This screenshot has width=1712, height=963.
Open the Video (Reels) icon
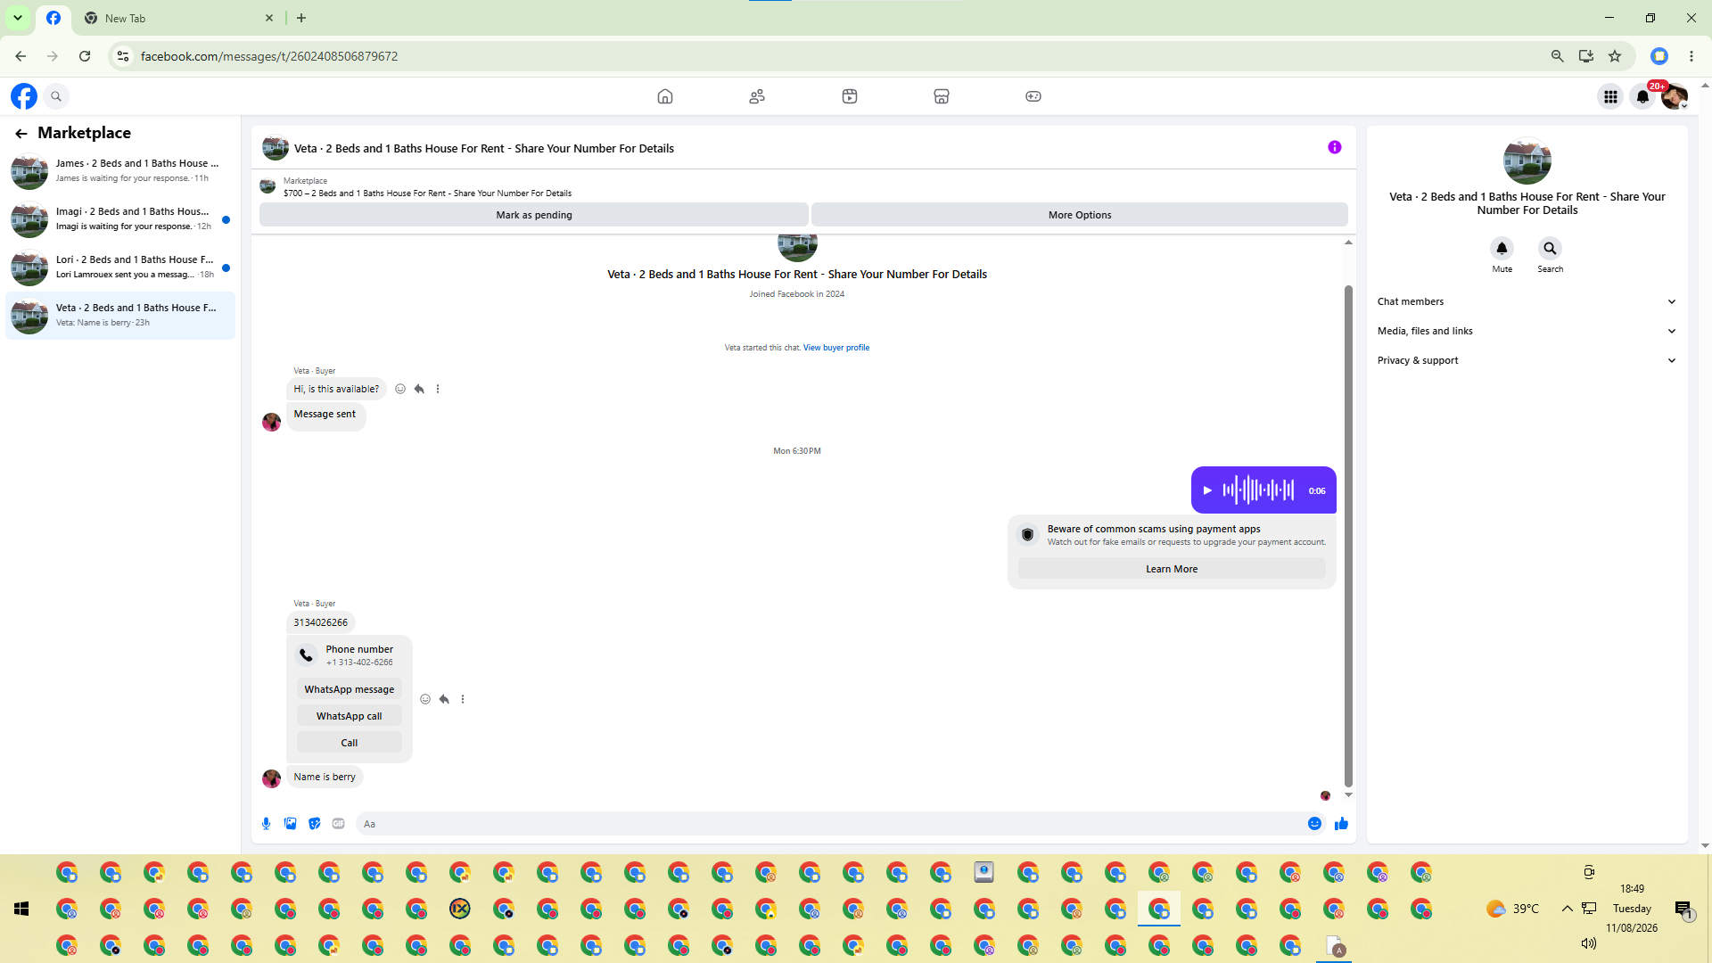pos(850,96)
